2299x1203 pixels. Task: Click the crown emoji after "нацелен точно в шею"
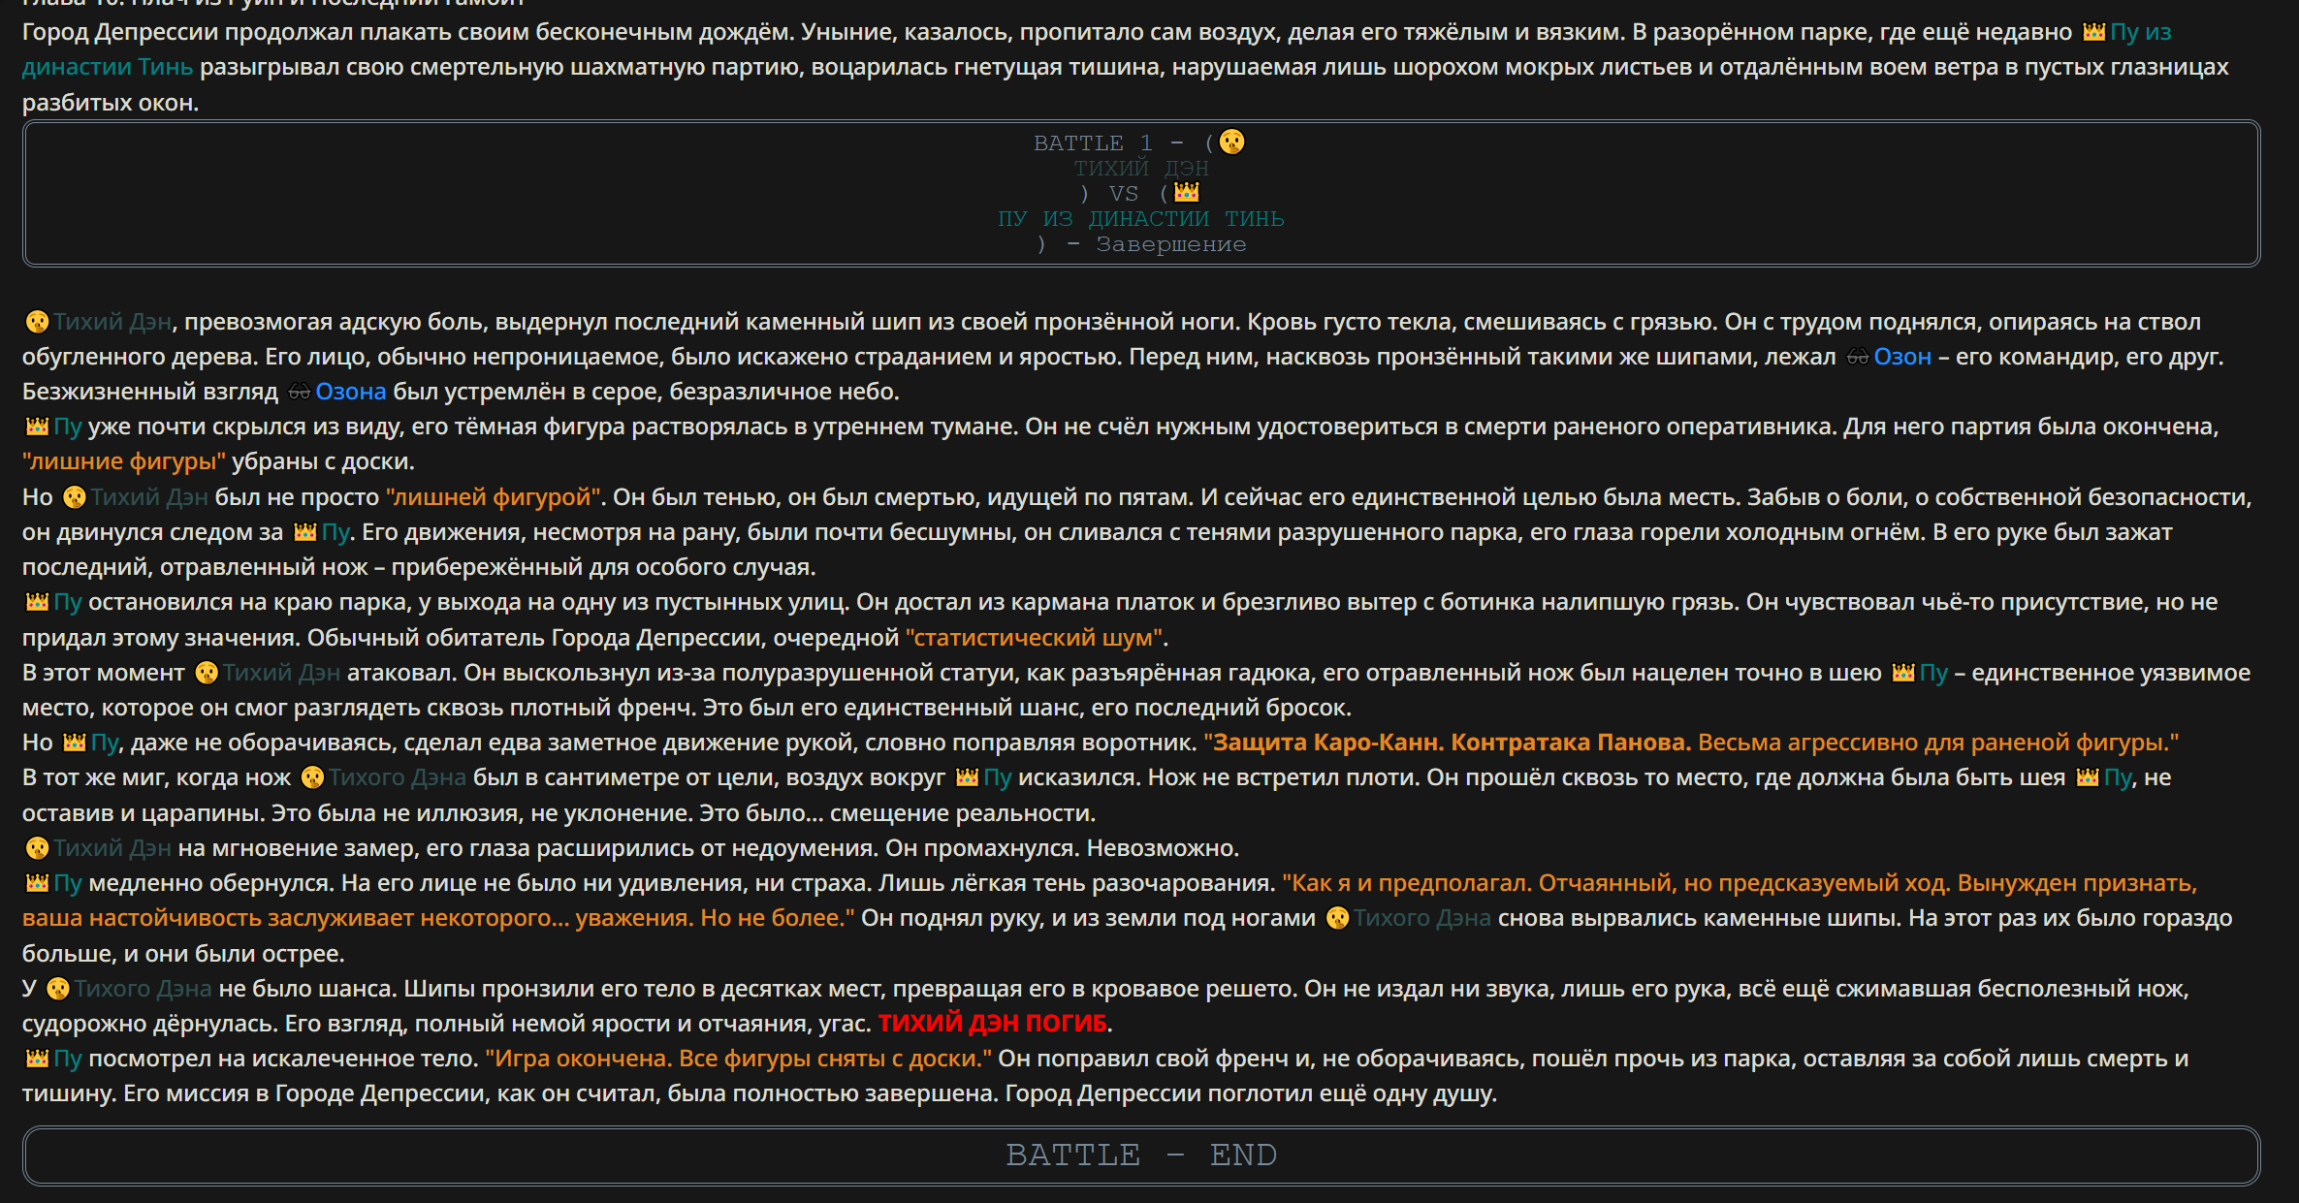(1903, 673)
